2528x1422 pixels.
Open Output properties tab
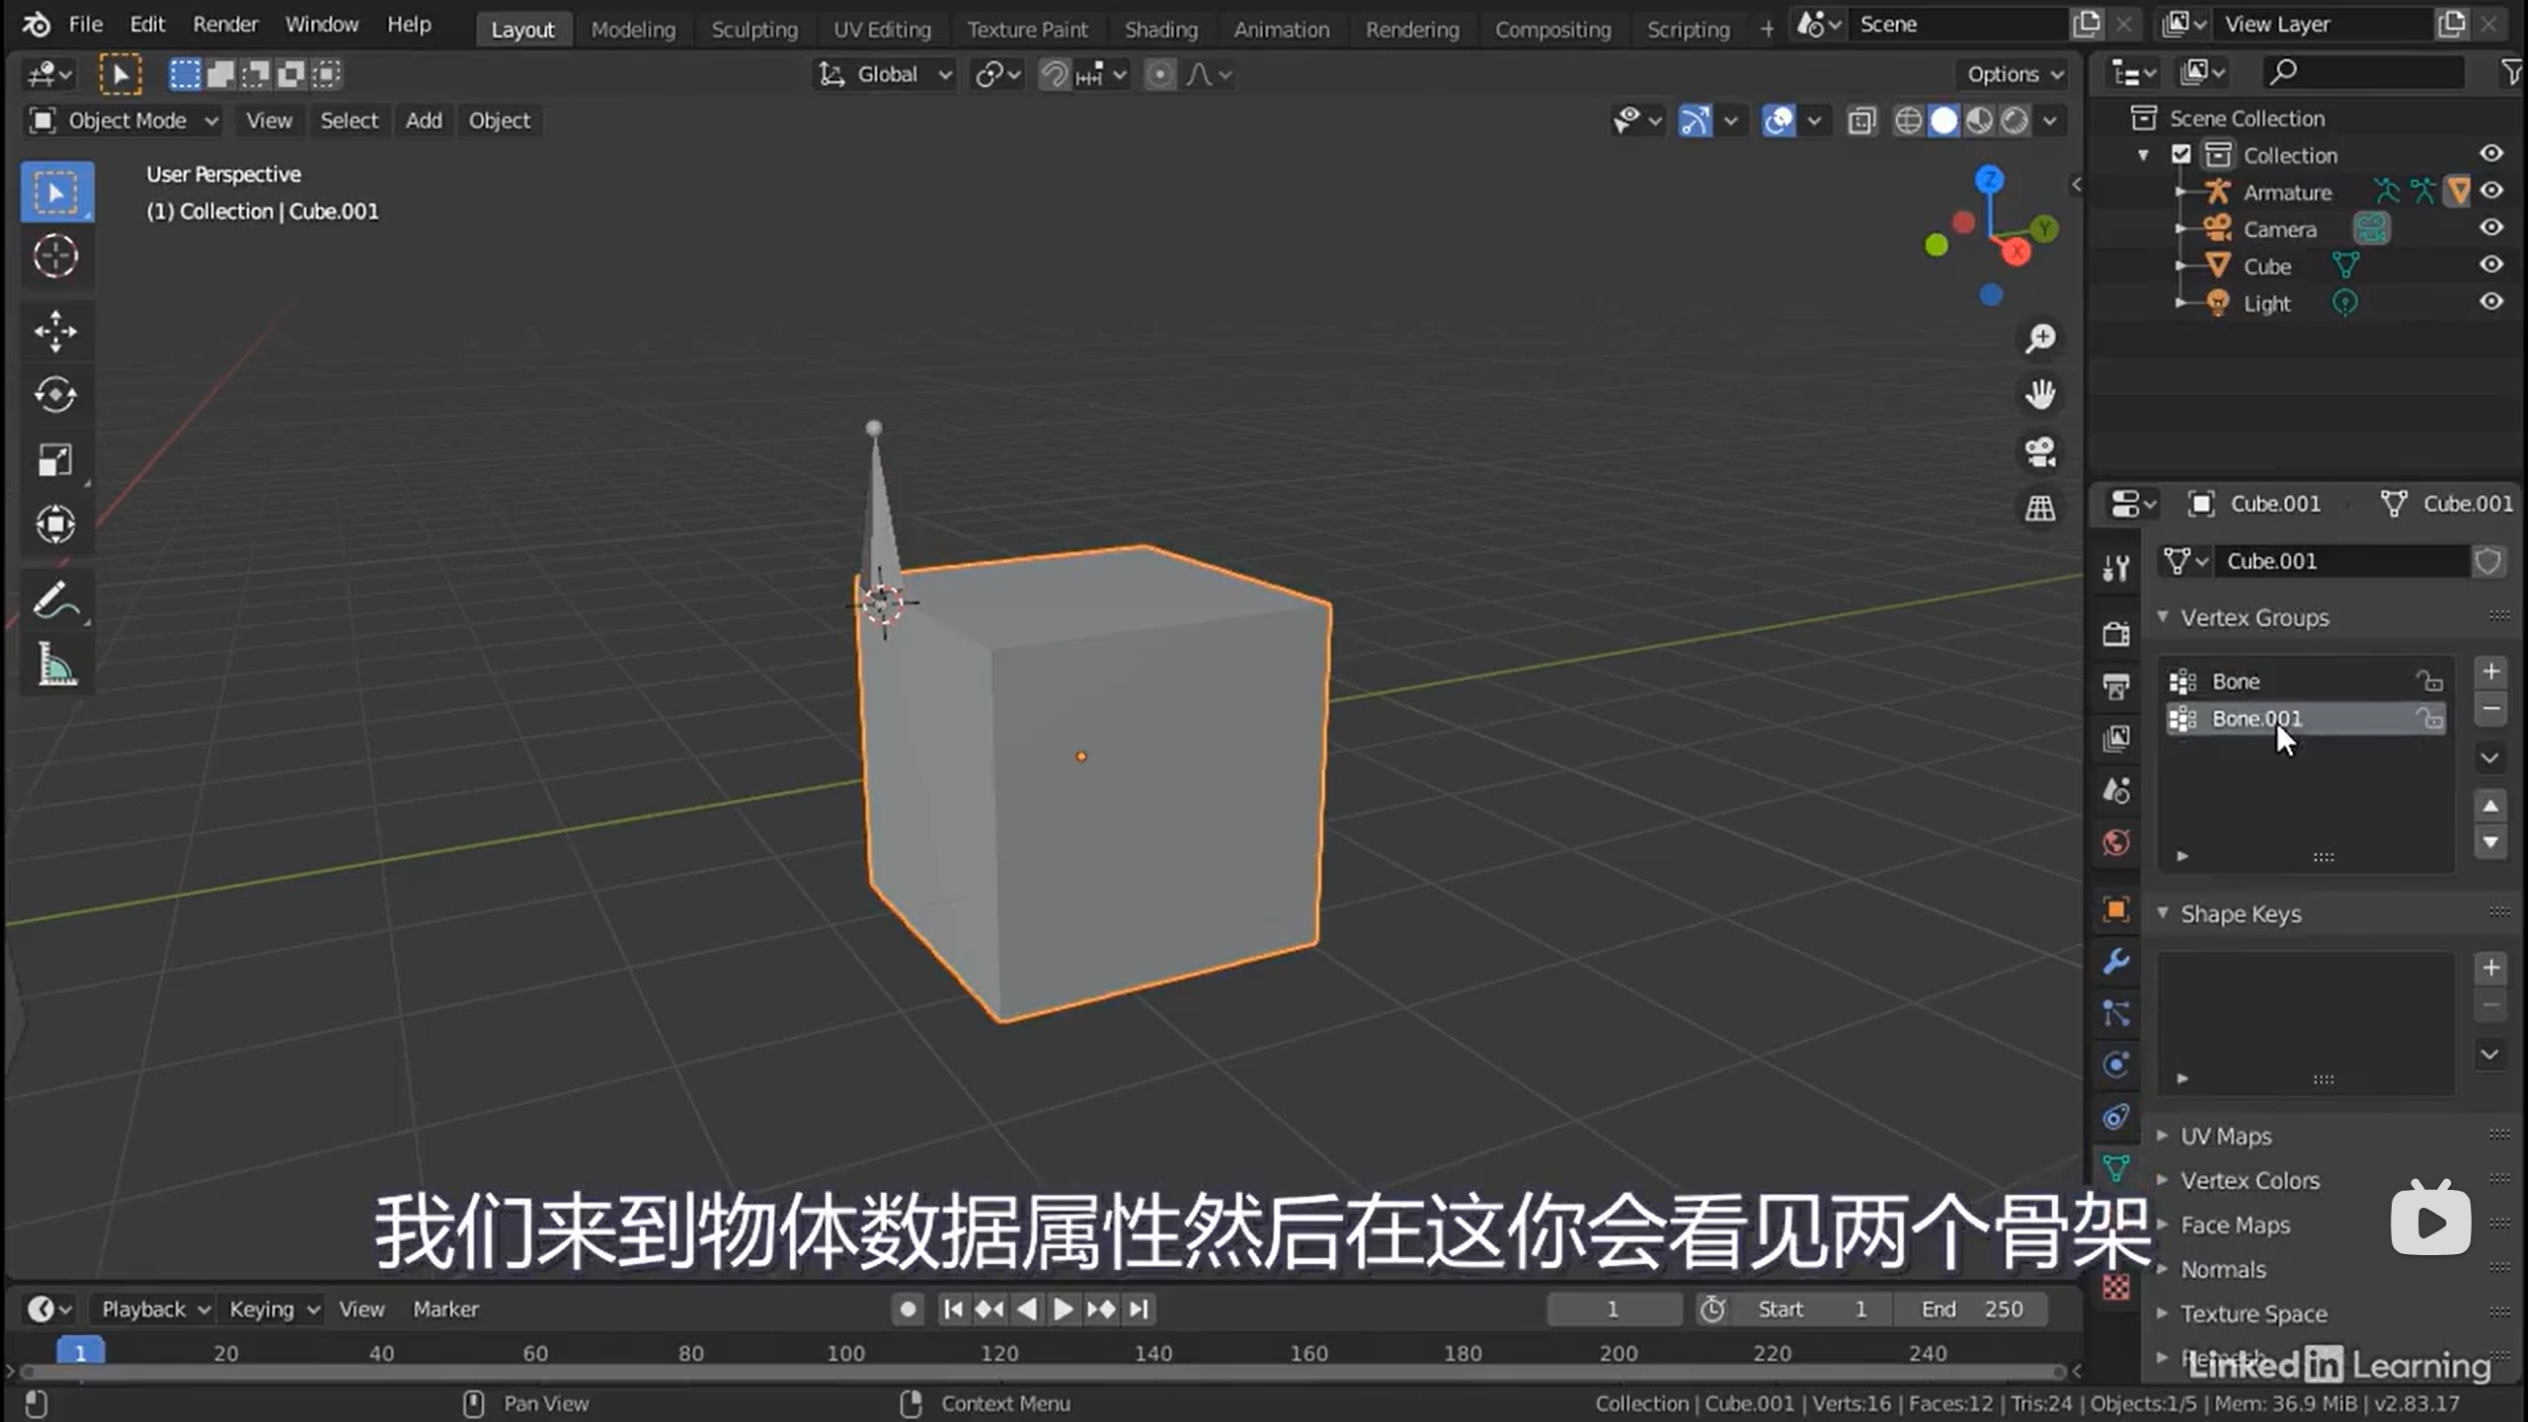tap(2115, 685)
